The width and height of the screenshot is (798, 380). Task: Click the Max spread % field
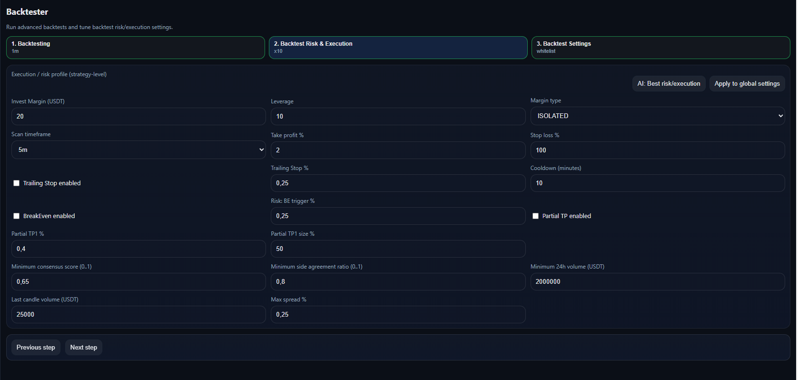(x=398, y=315)
